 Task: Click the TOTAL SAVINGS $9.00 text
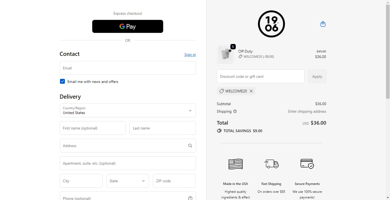point(243,131)
